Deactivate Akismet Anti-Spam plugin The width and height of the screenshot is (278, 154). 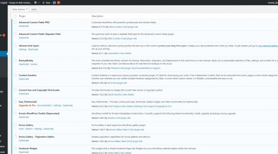tap(33, 50)
